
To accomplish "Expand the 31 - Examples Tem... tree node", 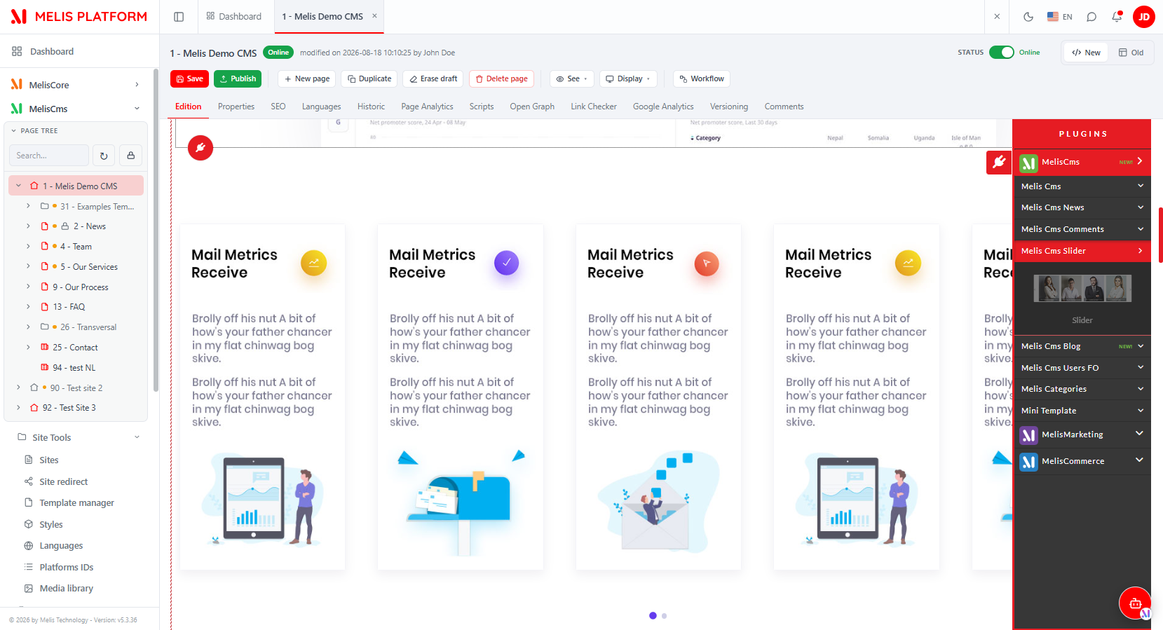I will pos(28,206).
